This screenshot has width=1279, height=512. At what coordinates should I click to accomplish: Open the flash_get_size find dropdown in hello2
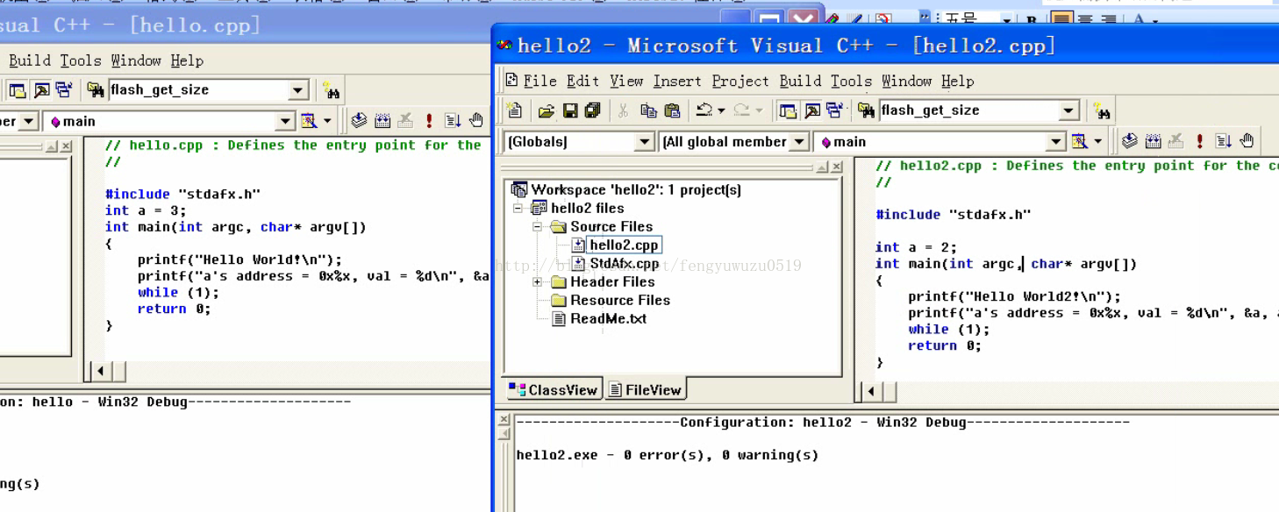[1068, 110]
